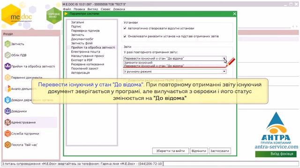The image size is (300, 168).
Task: Click the Прийом та обробка звітності crown icon
Action: [7, 66]
